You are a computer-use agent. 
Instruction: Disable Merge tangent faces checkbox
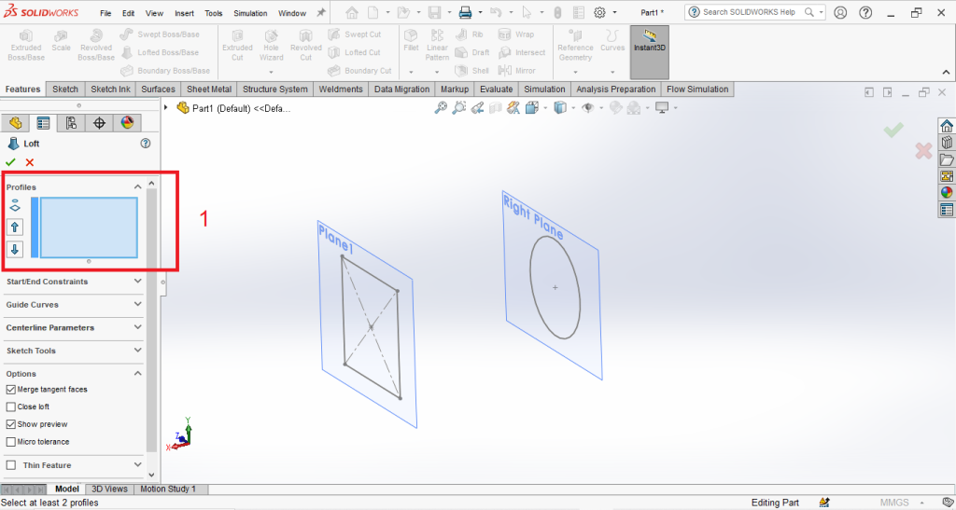11,390
